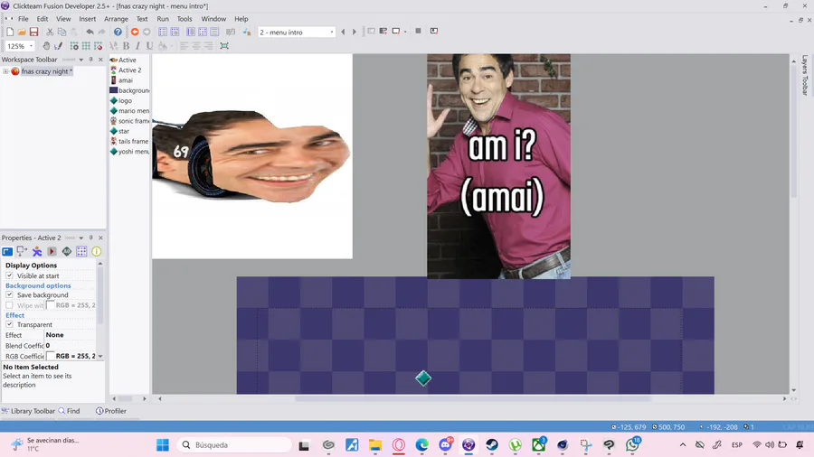Click the New file icon

10,33
